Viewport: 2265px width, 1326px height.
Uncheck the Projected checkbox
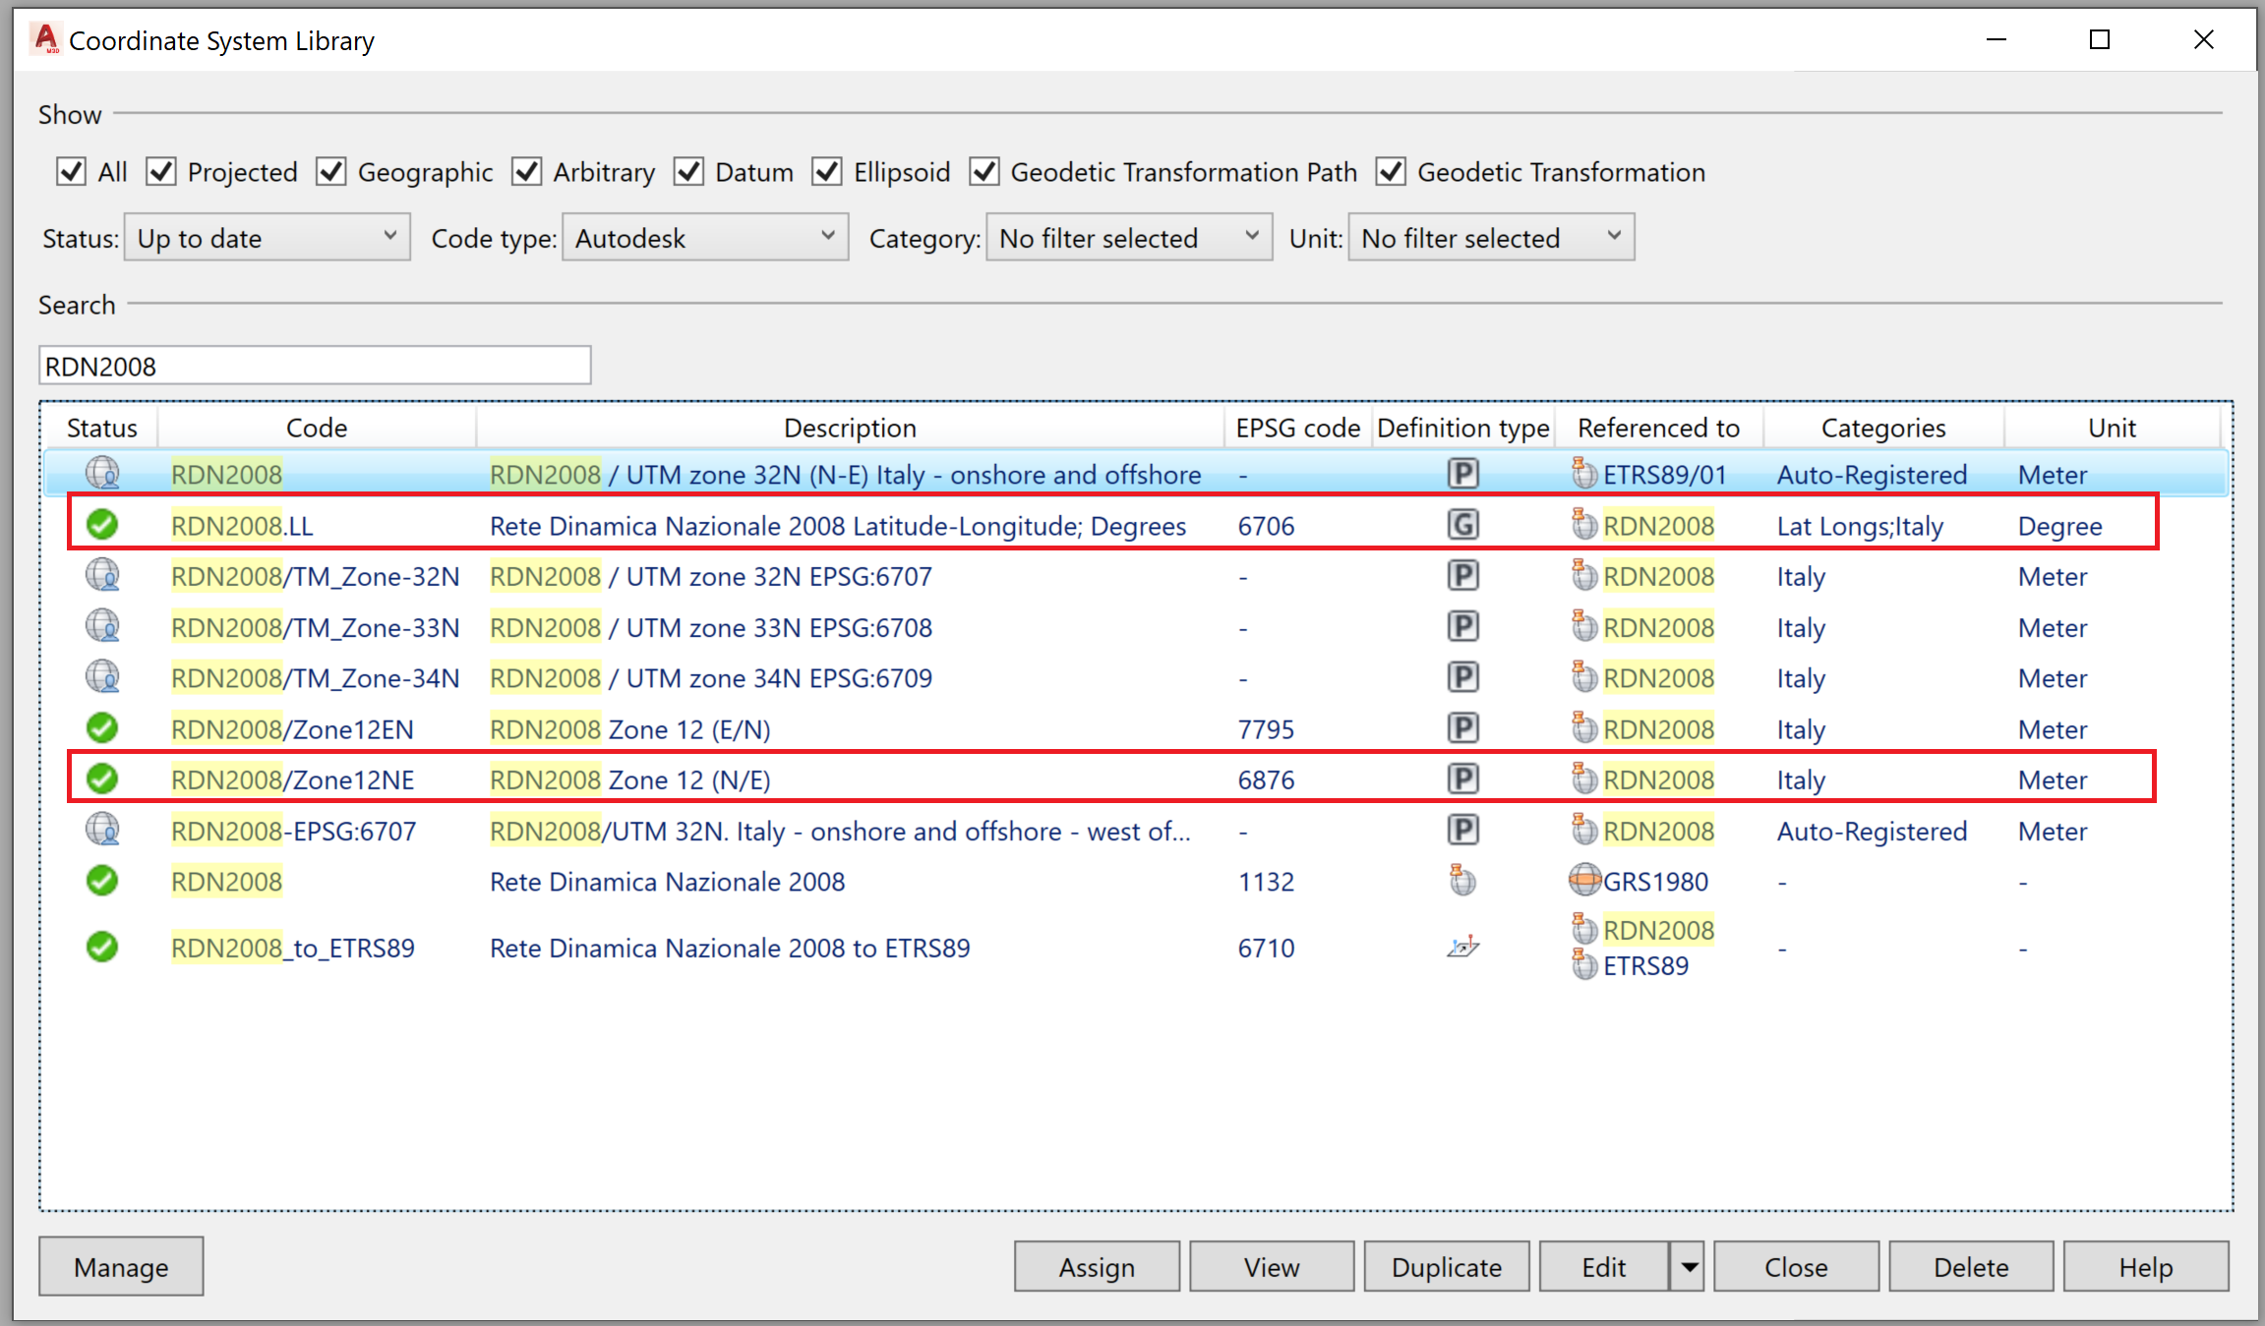[161, 172]
